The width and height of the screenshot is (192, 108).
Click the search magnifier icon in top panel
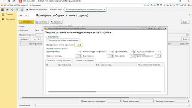click(x=17, y=10)
